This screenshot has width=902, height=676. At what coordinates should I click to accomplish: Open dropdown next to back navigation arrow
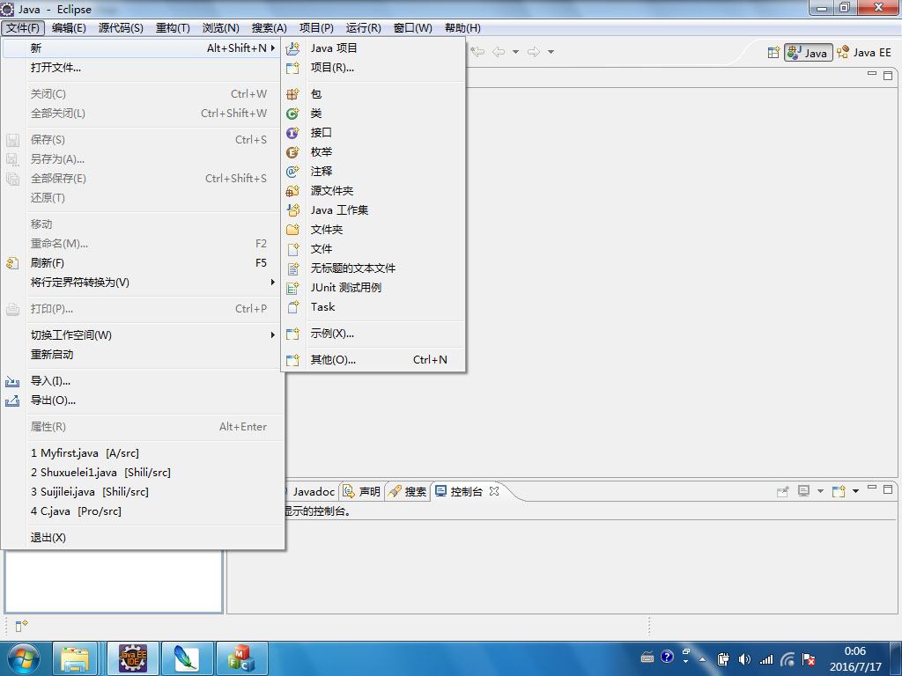click(x=515, y=52)
